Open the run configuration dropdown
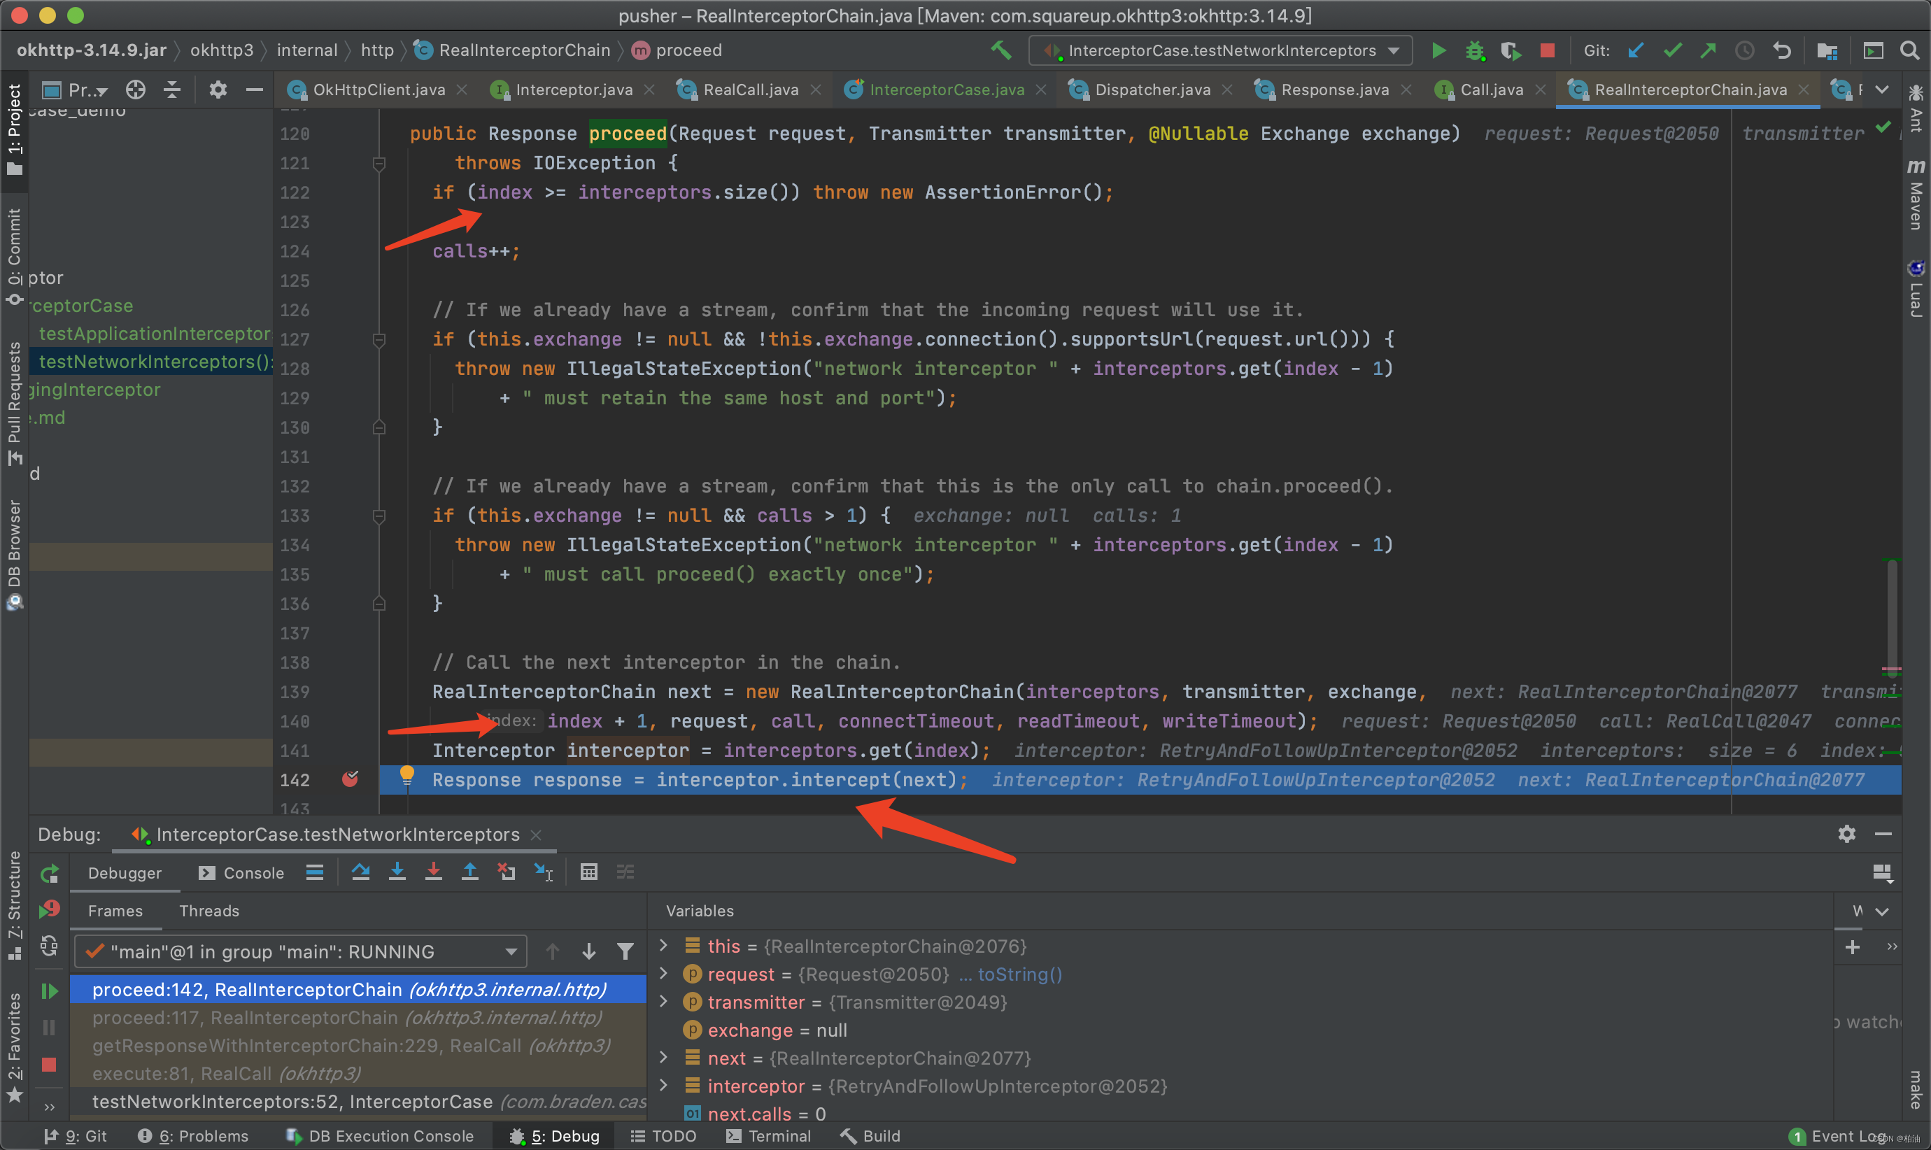This screenshot has width=1931, height=1150. tap(1221, 51)
